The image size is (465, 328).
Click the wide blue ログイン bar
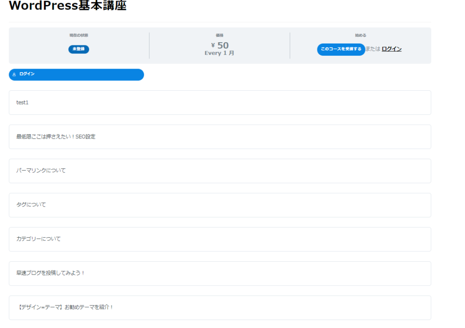pyautogui.click(x=76, y=75)
